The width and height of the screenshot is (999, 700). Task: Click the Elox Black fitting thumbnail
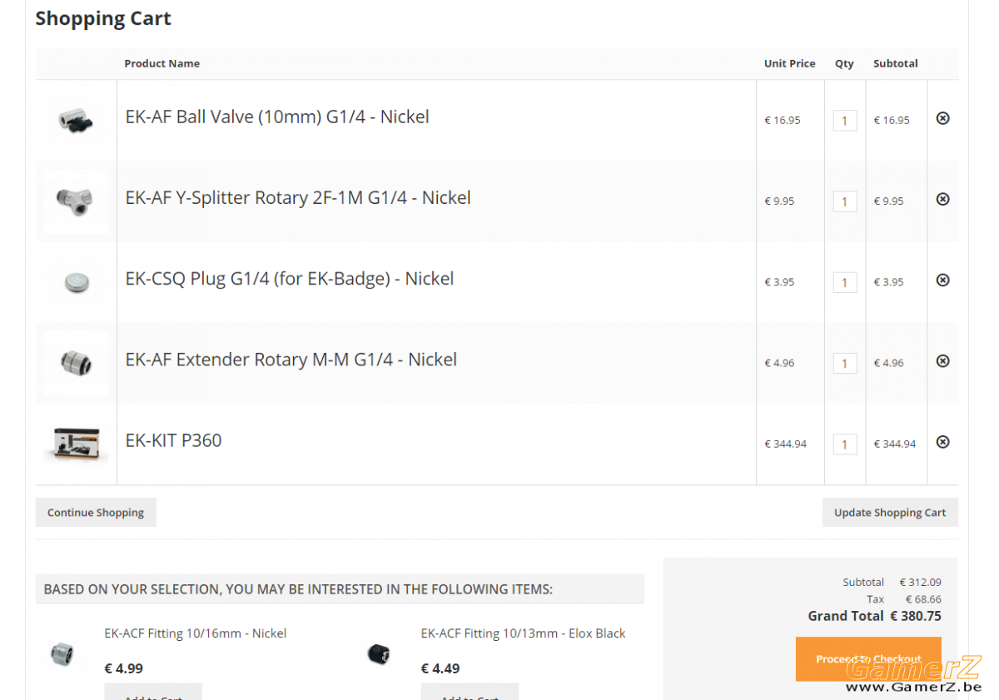379,654
